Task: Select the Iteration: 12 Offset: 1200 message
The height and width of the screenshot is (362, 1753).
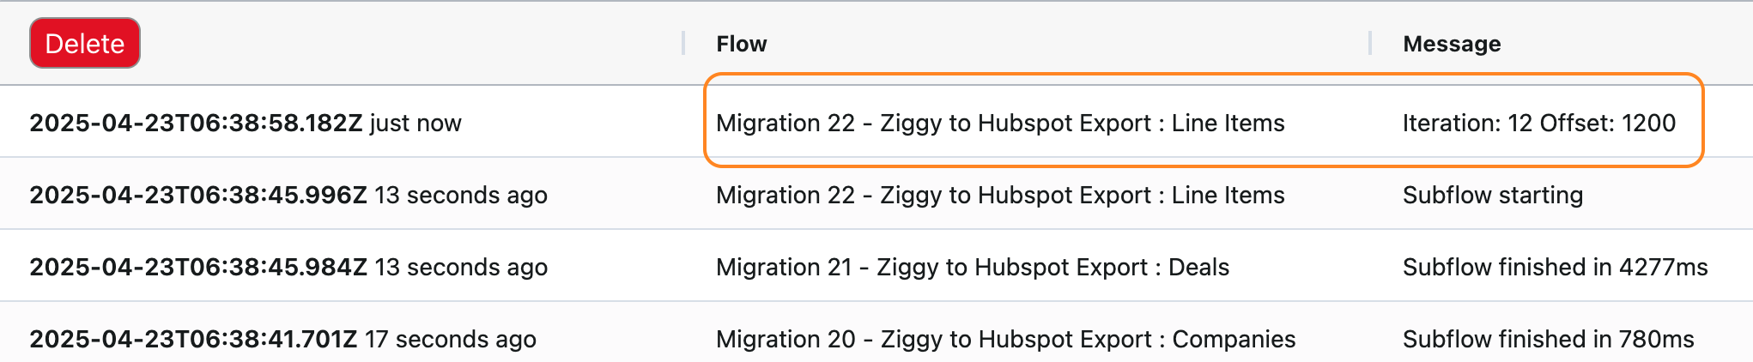Action: click(1539, 123)
